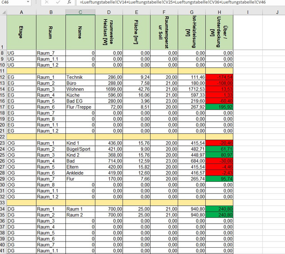Viewport: 285px width, 254px height.
Task: Click the Raum_1.1 cell in row 9
Action: (x=51, y=59)
